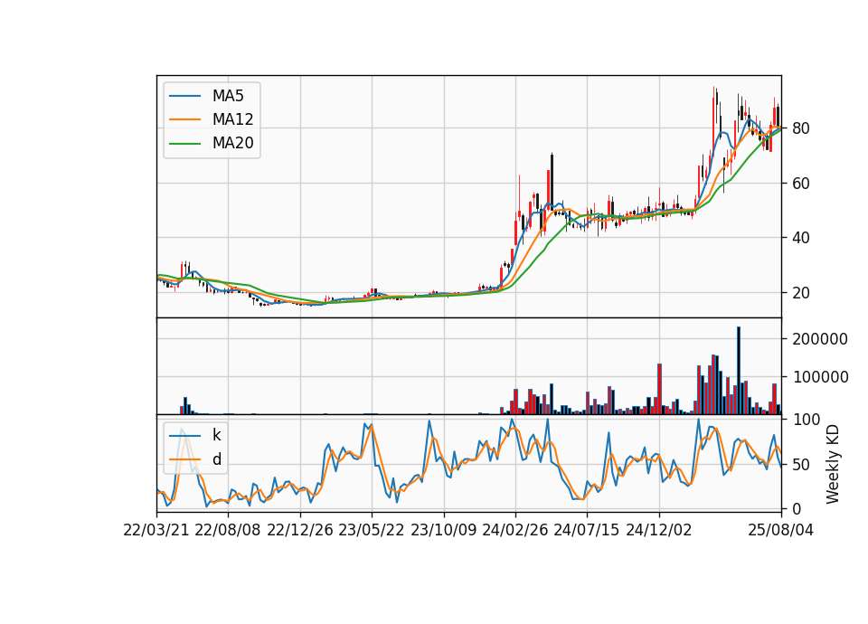Click the MA20 legend label

232,143
